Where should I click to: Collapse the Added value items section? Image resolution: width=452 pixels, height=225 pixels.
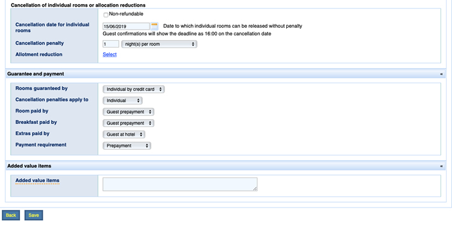tap(441, 166)
